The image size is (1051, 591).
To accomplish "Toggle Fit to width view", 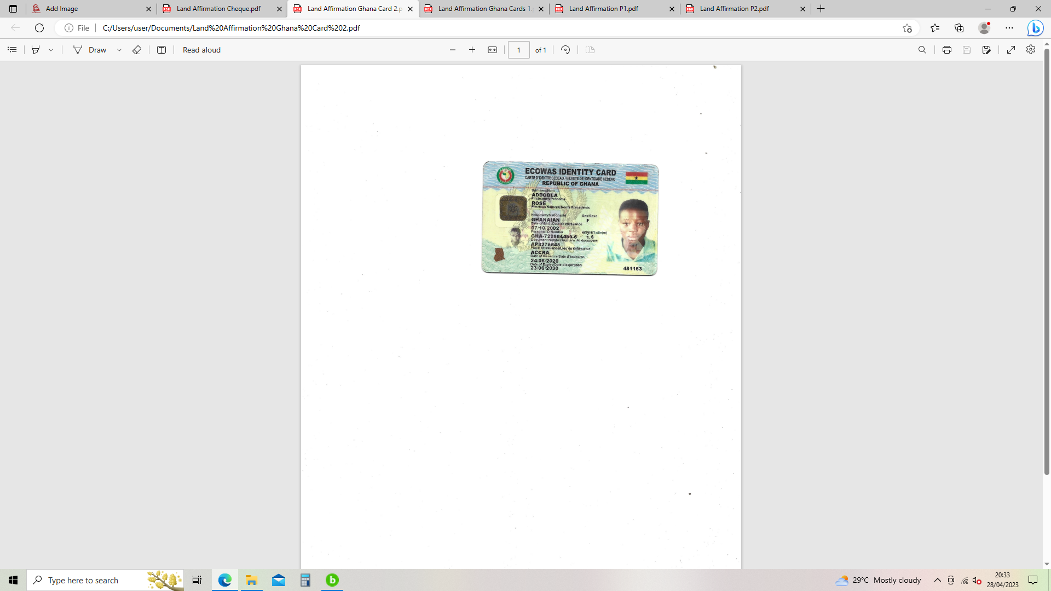I will [x=493, y=50].
